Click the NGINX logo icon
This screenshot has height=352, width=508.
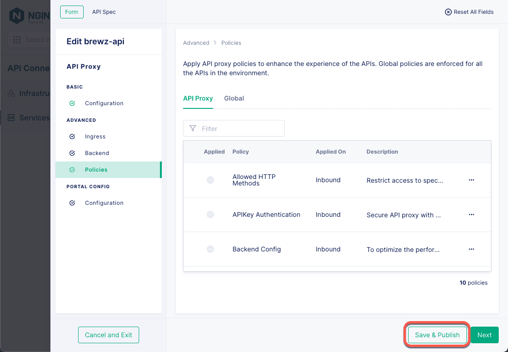click(x=18, y=15)
